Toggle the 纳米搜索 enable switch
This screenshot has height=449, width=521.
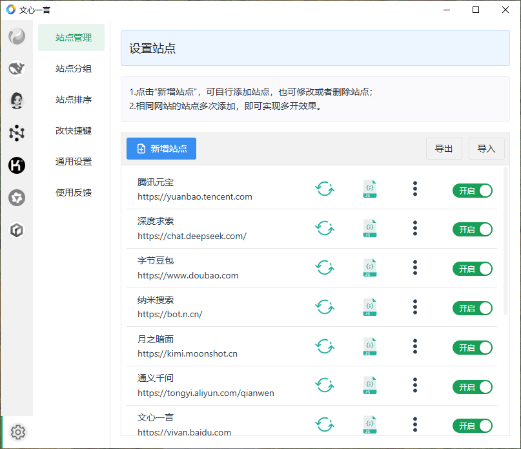[473, 308]
